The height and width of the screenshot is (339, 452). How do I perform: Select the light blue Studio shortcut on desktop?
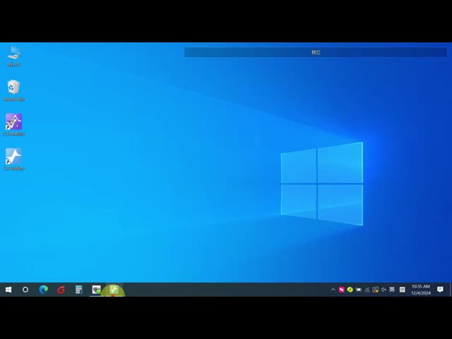coord(13,160)
